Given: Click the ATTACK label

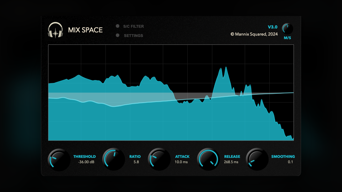Looking at the screenshot, I should (182, 156).
